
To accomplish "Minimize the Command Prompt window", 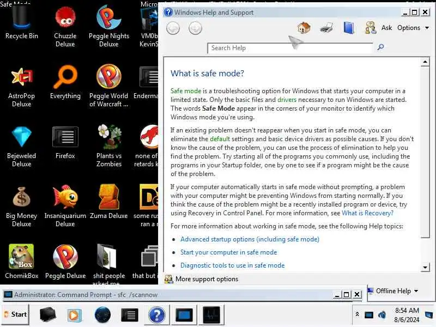I will pos(337,294).
